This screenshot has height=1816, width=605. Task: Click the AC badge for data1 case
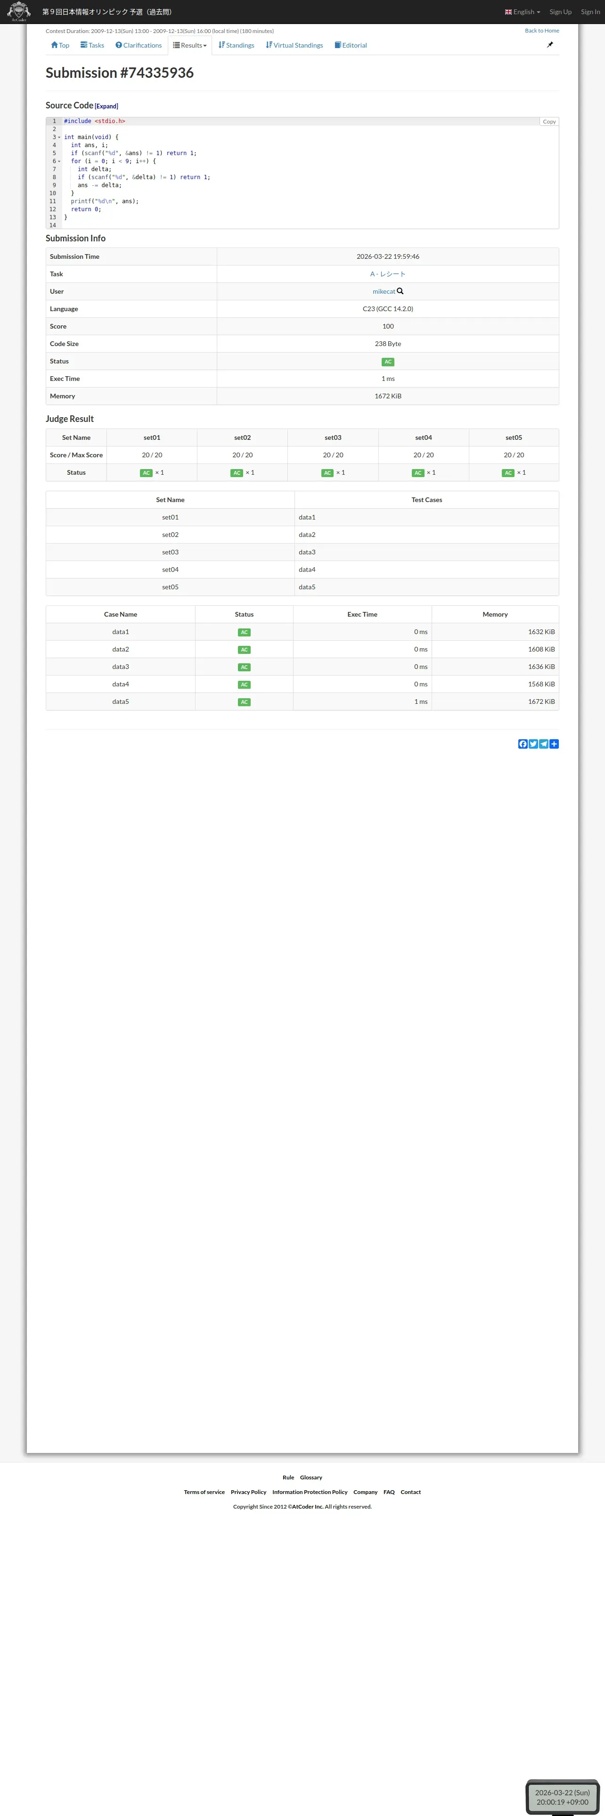pos(245,632)
